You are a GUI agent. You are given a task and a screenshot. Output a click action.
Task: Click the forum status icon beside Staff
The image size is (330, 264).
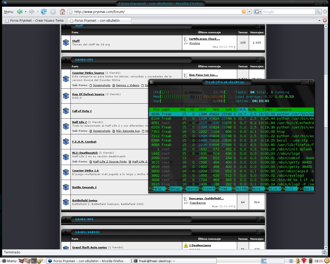tap(66, 43)
